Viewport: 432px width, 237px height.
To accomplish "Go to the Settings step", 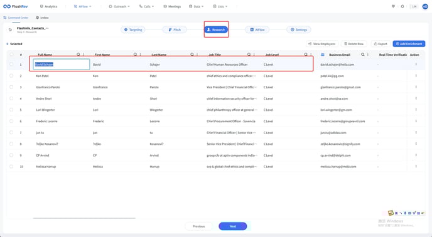I will pos(299,29).
